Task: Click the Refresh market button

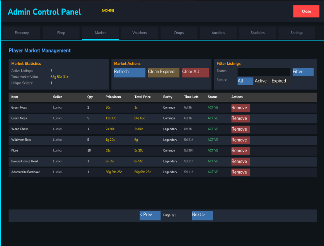Action: [130, 72]
